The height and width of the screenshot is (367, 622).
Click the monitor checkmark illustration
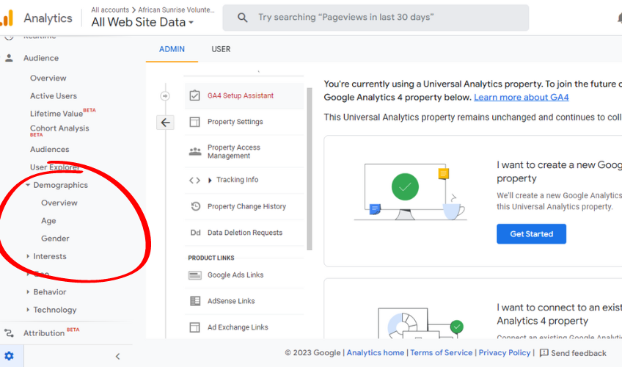click(410, 192)
